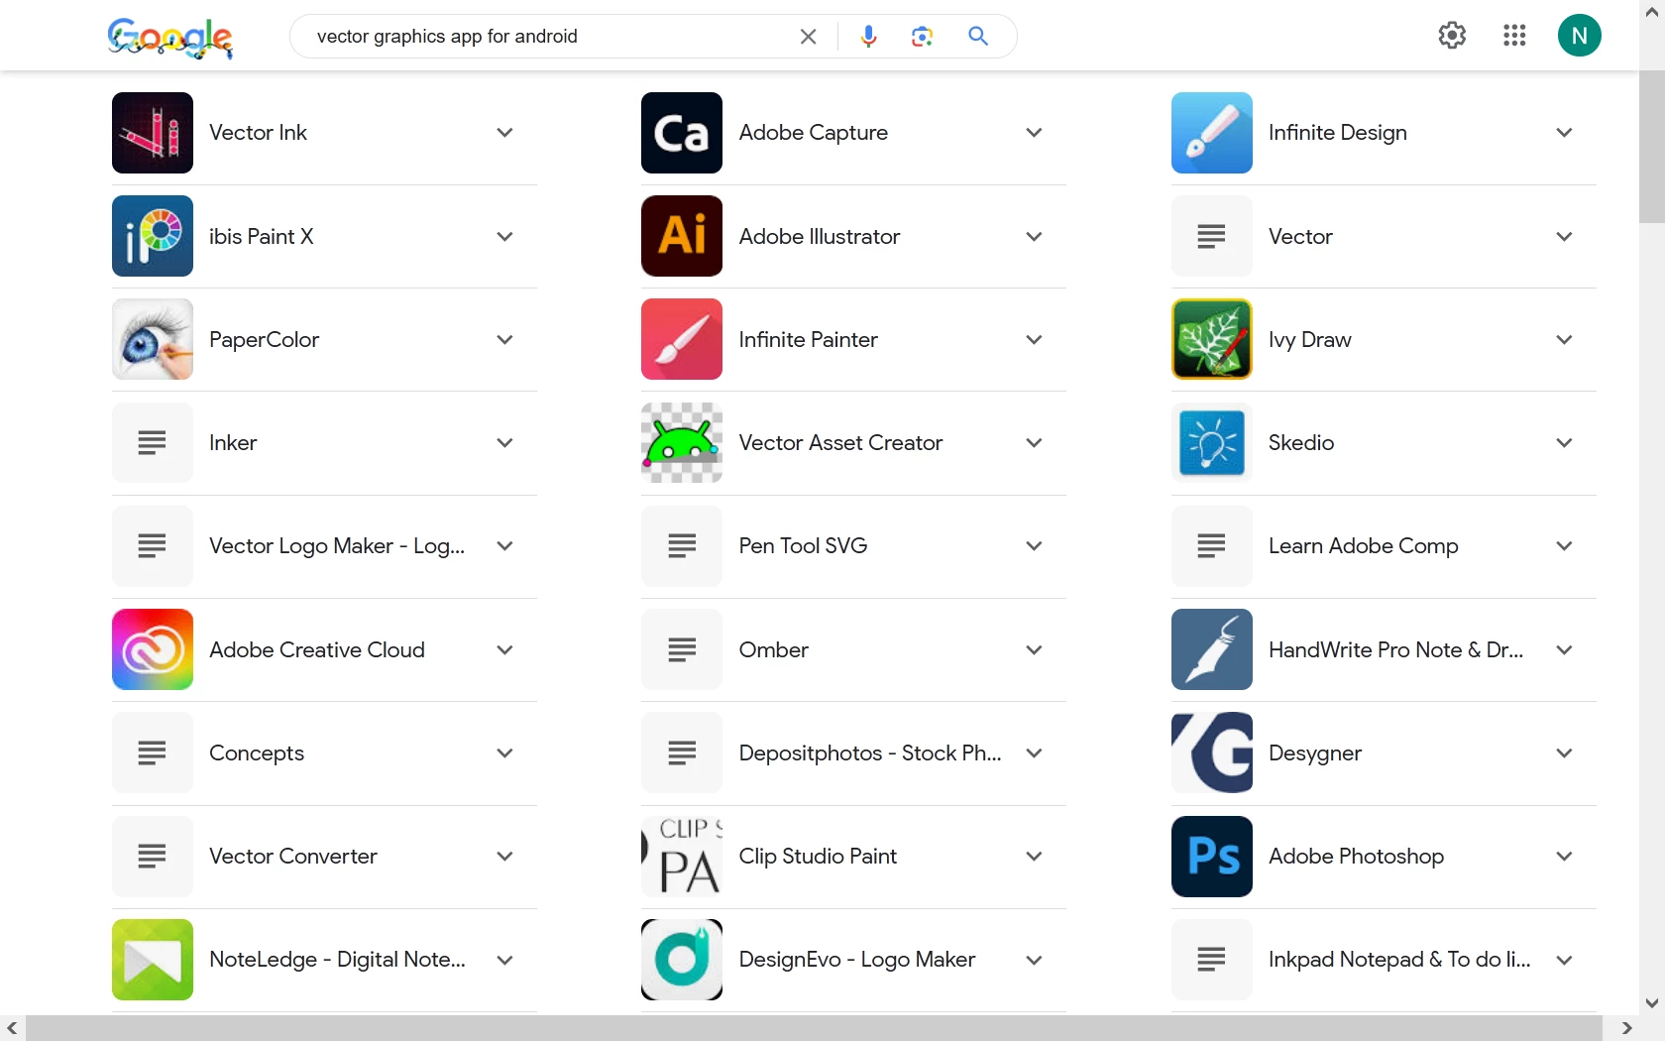Viewport: 1665px width, 1041px height.
Task: Click the ibis Paint X app icon
Action: coord(152,236)
